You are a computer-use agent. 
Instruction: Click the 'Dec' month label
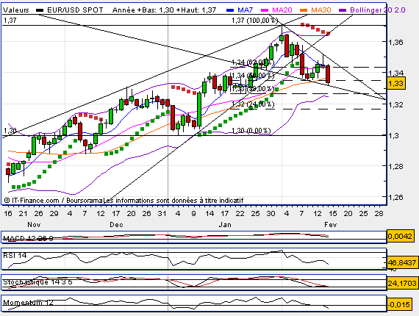click(x=116, y=225)
